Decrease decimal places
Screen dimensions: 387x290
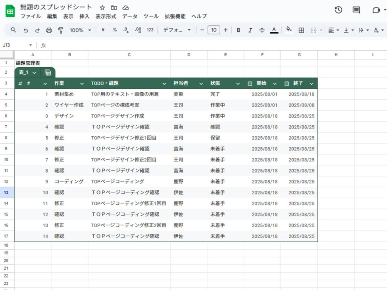pyautogui.click(x=126, y=30)
